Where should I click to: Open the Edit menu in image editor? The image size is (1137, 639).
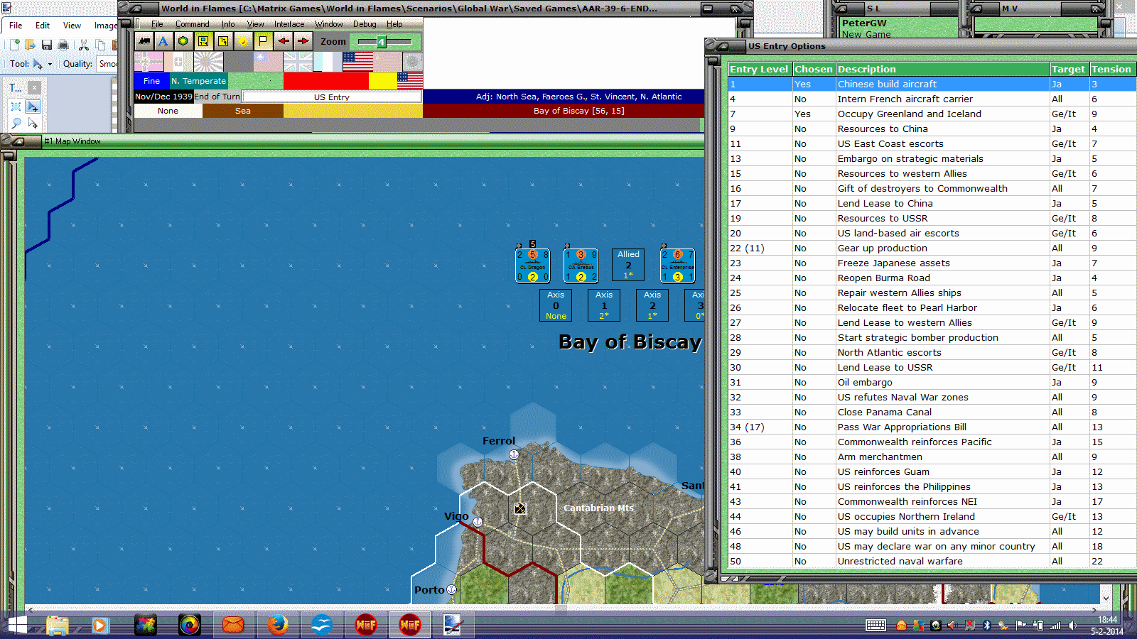43,26
